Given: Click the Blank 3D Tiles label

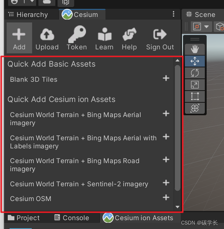Looking at the screenshot, I should tap(34, 80).
